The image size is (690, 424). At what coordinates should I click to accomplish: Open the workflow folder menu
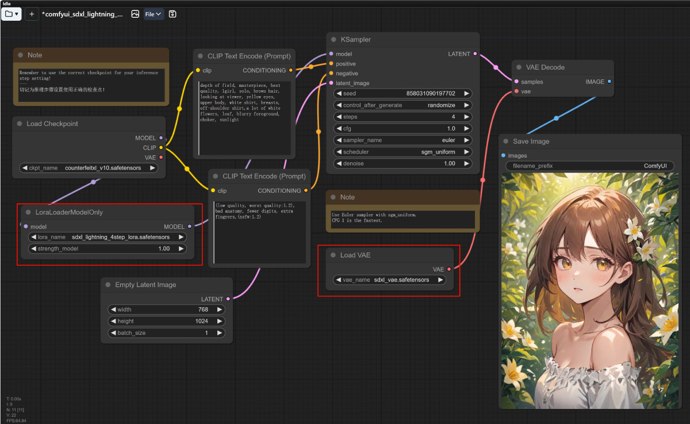(x=11, y=14)
